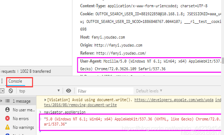Viewport: 224px width, 135px height.
Task: Expand the Violation message arrow
Action: coord(45,100)
